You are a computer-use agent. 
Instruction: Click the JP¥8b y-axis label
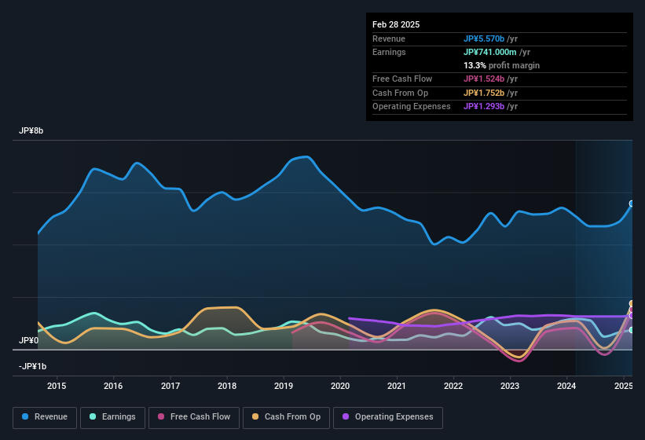pos(31,130)
